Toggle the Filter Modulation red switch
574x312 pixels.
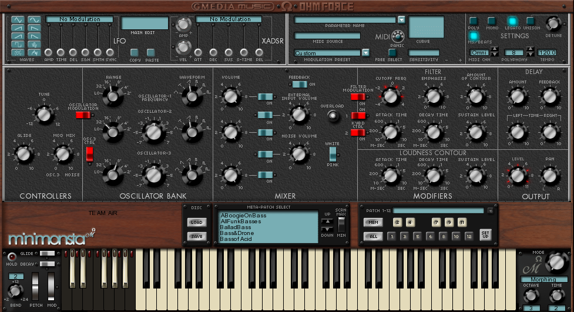[x=358, y=97]
